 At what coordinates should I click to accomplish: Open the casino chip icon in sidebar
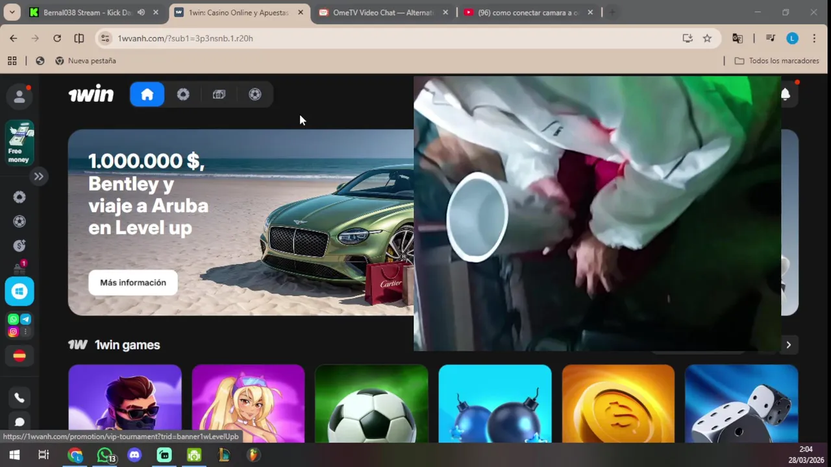click(x=19, y=197)
